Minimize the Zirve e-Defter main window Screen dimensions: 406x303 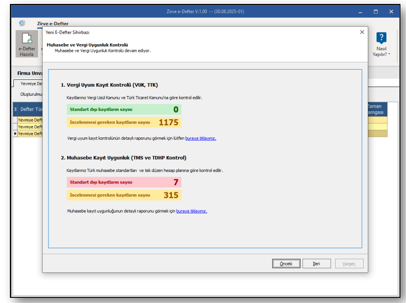[360, 12]
